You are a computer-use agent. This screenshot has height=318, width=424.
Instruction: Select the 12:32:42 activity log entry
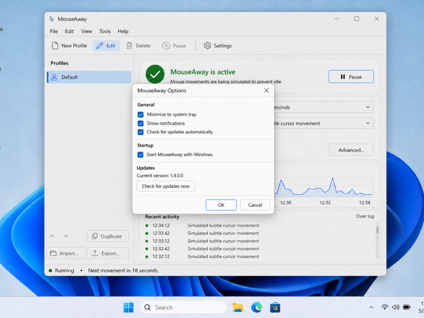coord(202,249)
